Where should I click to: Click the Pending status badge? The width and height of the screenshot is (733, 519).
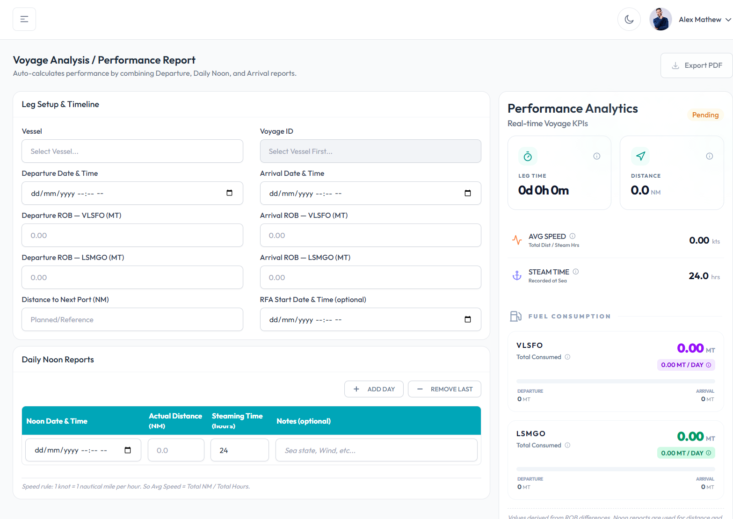click(705, 115)
